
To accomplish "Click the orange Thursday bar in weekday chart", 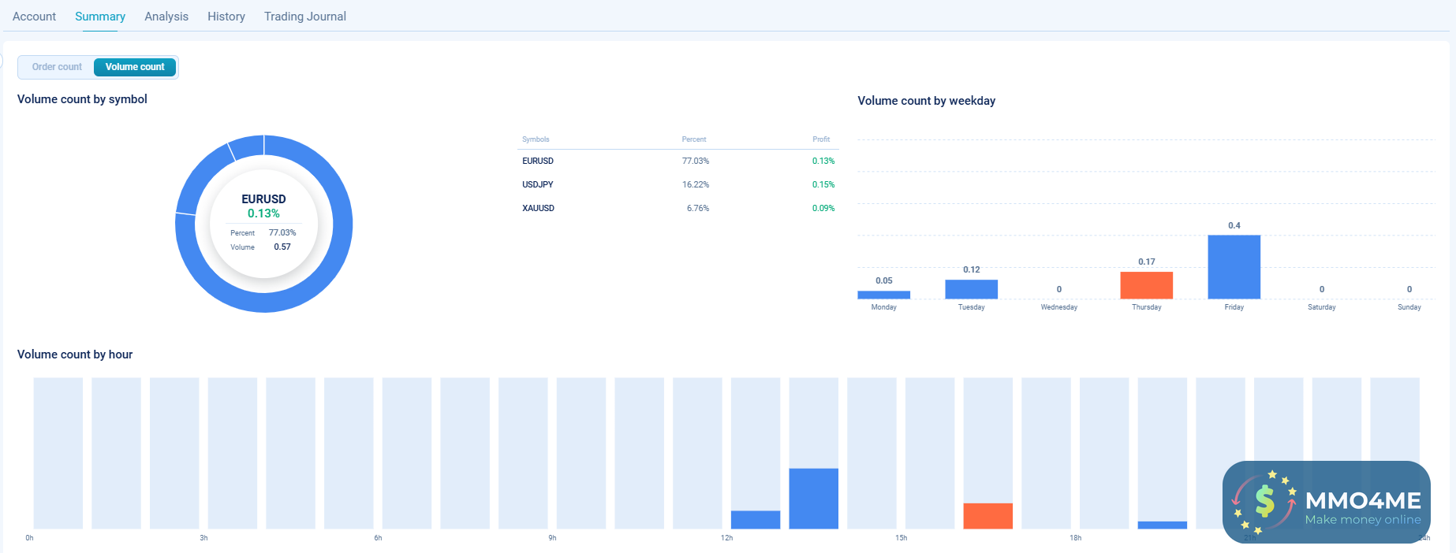I will click(1146, 285).
